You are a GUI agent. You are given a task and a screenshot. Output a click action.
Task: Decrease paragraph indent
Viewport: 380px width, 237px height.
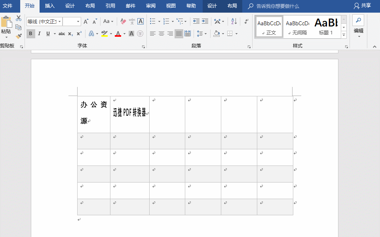tap(196, 21)
